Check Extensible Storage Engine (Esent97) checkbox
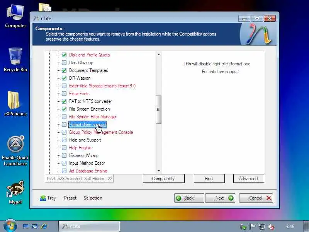The image size is (309, 232). click(64, 86)
